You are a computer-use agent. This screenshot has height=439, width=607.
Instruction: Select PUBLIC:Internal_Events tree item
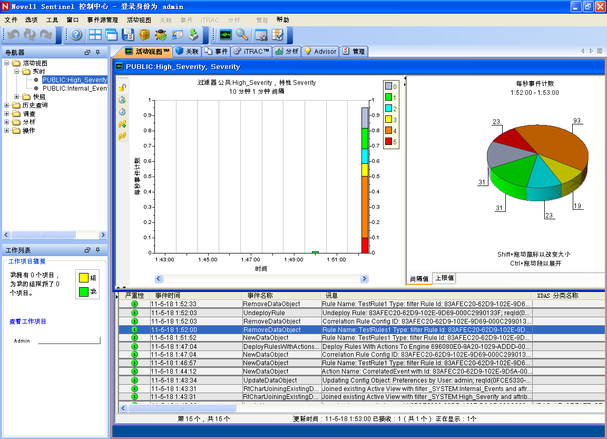[x=75, y=88]
